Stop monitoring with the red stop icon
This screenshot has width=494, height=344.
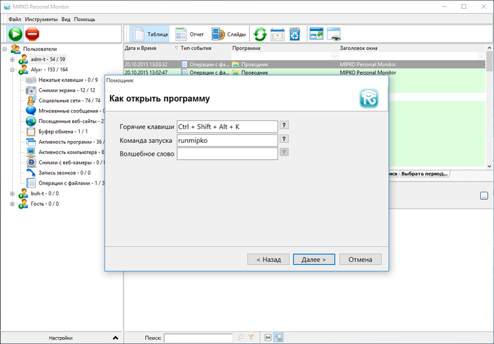point(32,34)
